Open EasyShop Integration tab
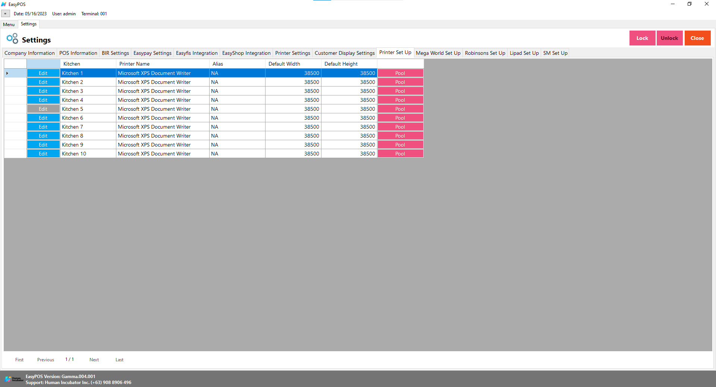The image size is (716, 387). [x=246, y=53]
